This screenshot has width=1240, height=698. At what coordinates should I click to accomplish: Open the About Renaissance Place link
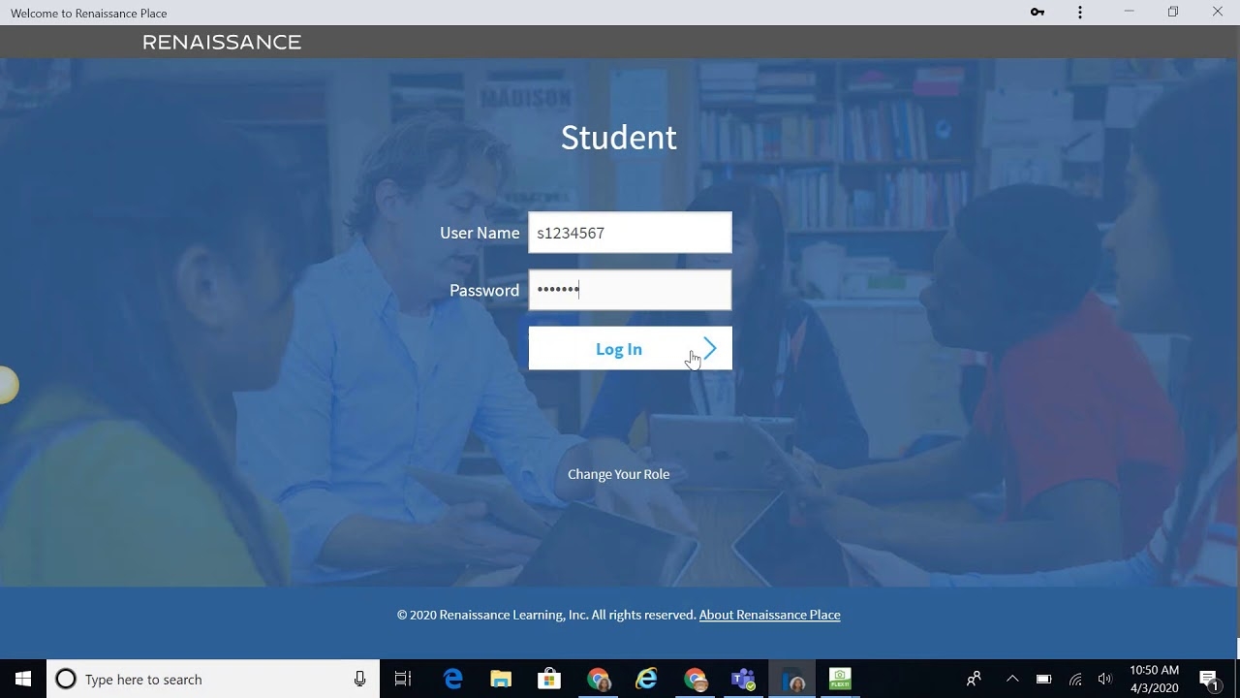769,614
